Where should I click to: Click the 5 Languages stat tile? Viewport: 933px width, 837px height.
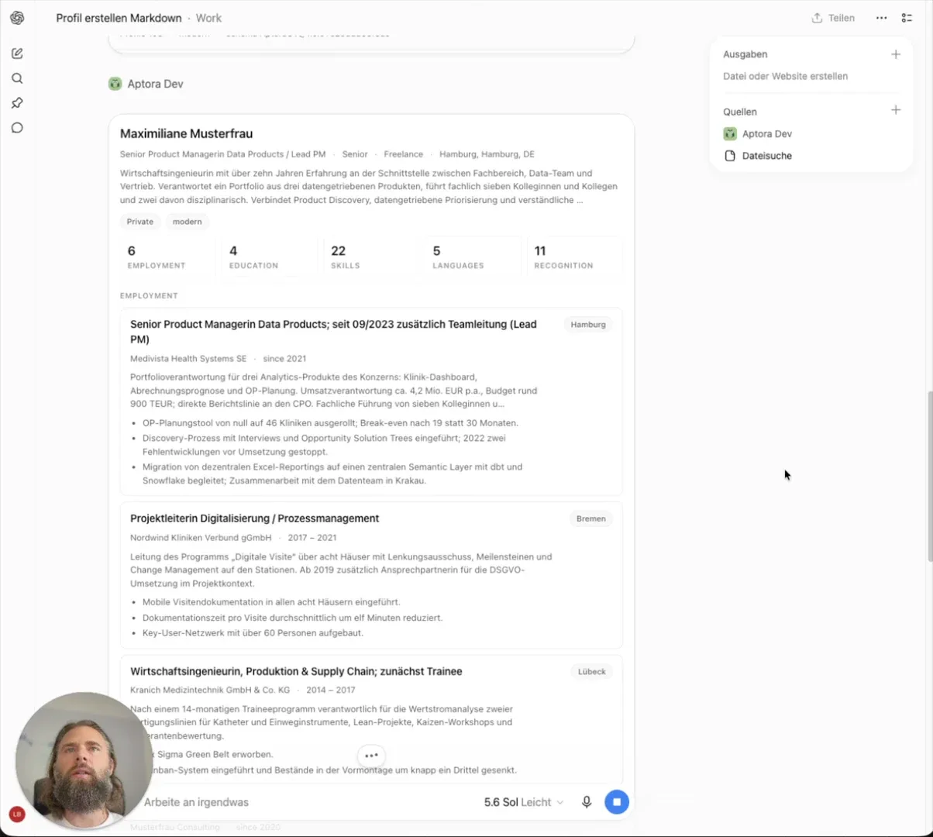click(x=473, y=257)
